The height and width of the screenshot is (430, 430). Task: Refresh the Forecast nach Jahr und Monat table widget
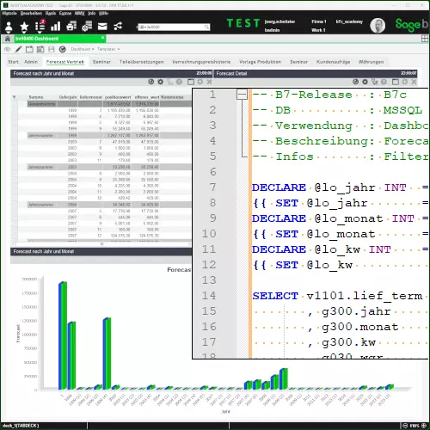151,82
